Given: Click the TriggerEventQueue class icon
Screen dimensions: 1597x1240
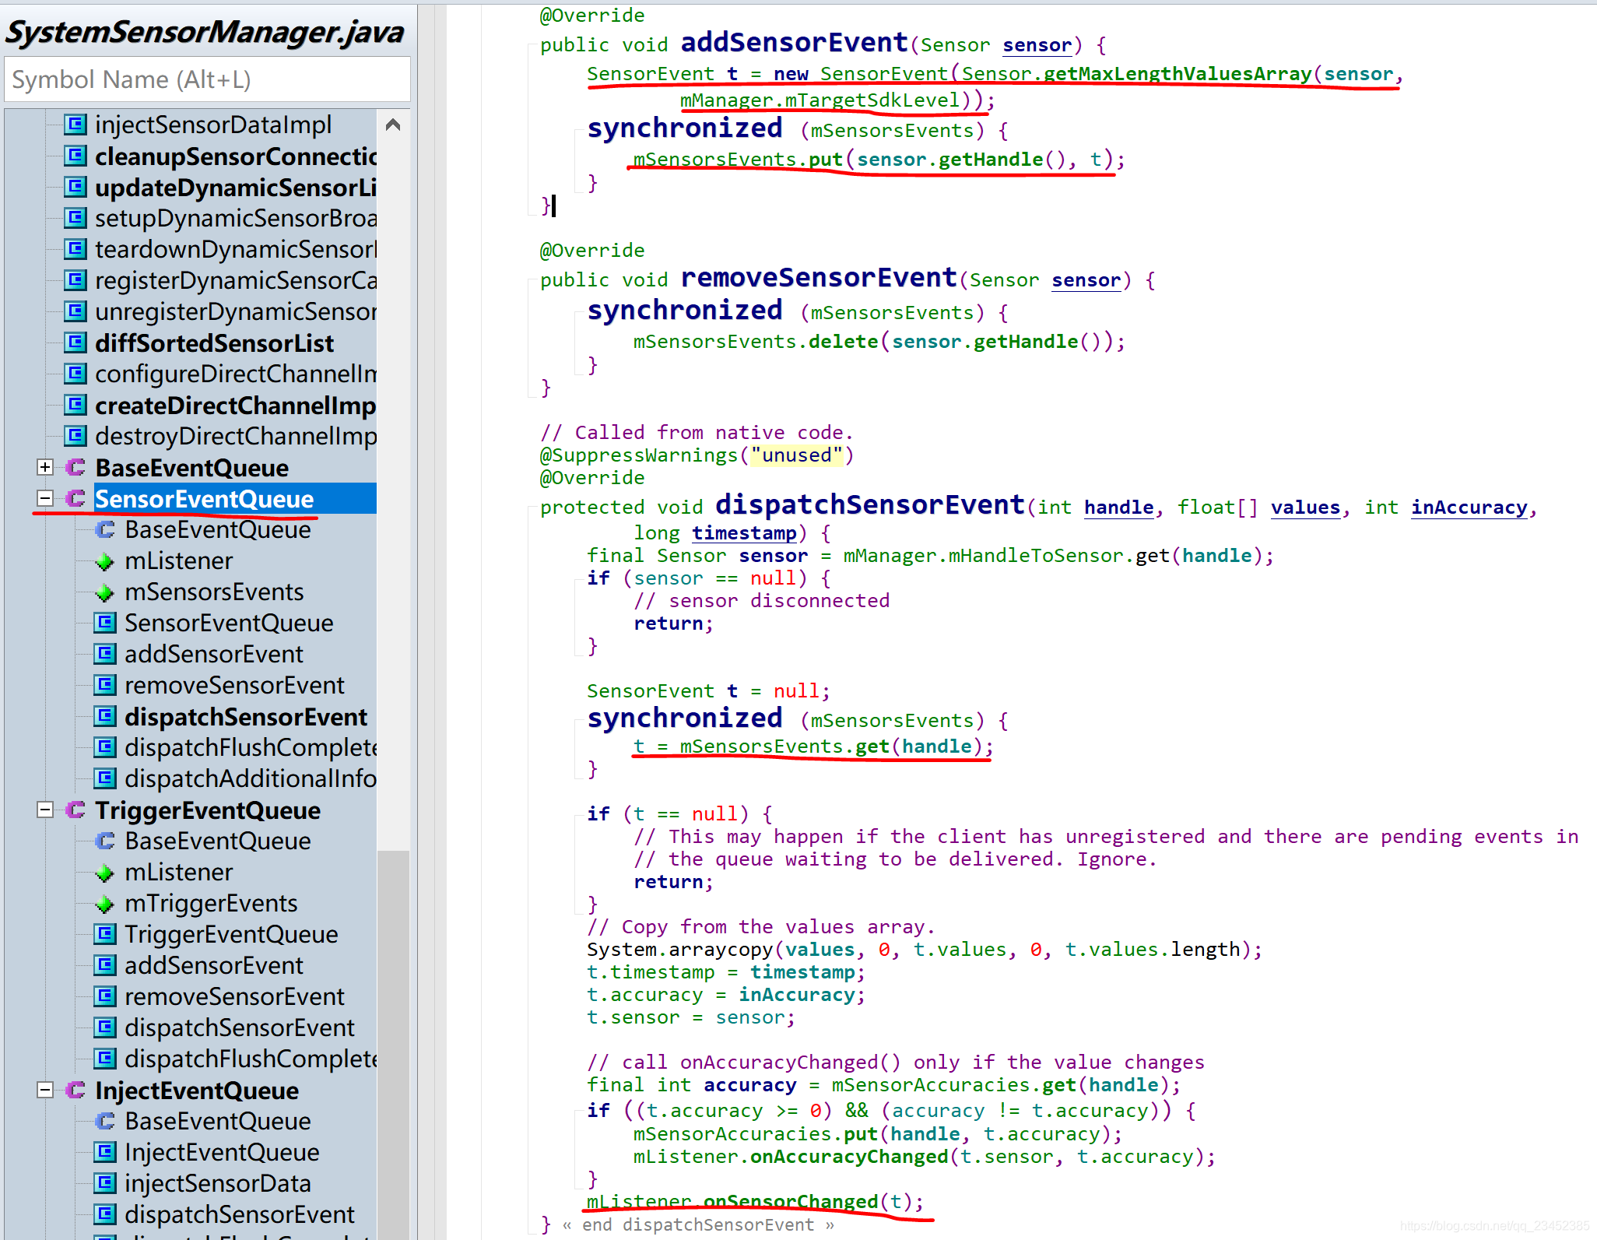Looking at the screenshot, I should point(75,810).
